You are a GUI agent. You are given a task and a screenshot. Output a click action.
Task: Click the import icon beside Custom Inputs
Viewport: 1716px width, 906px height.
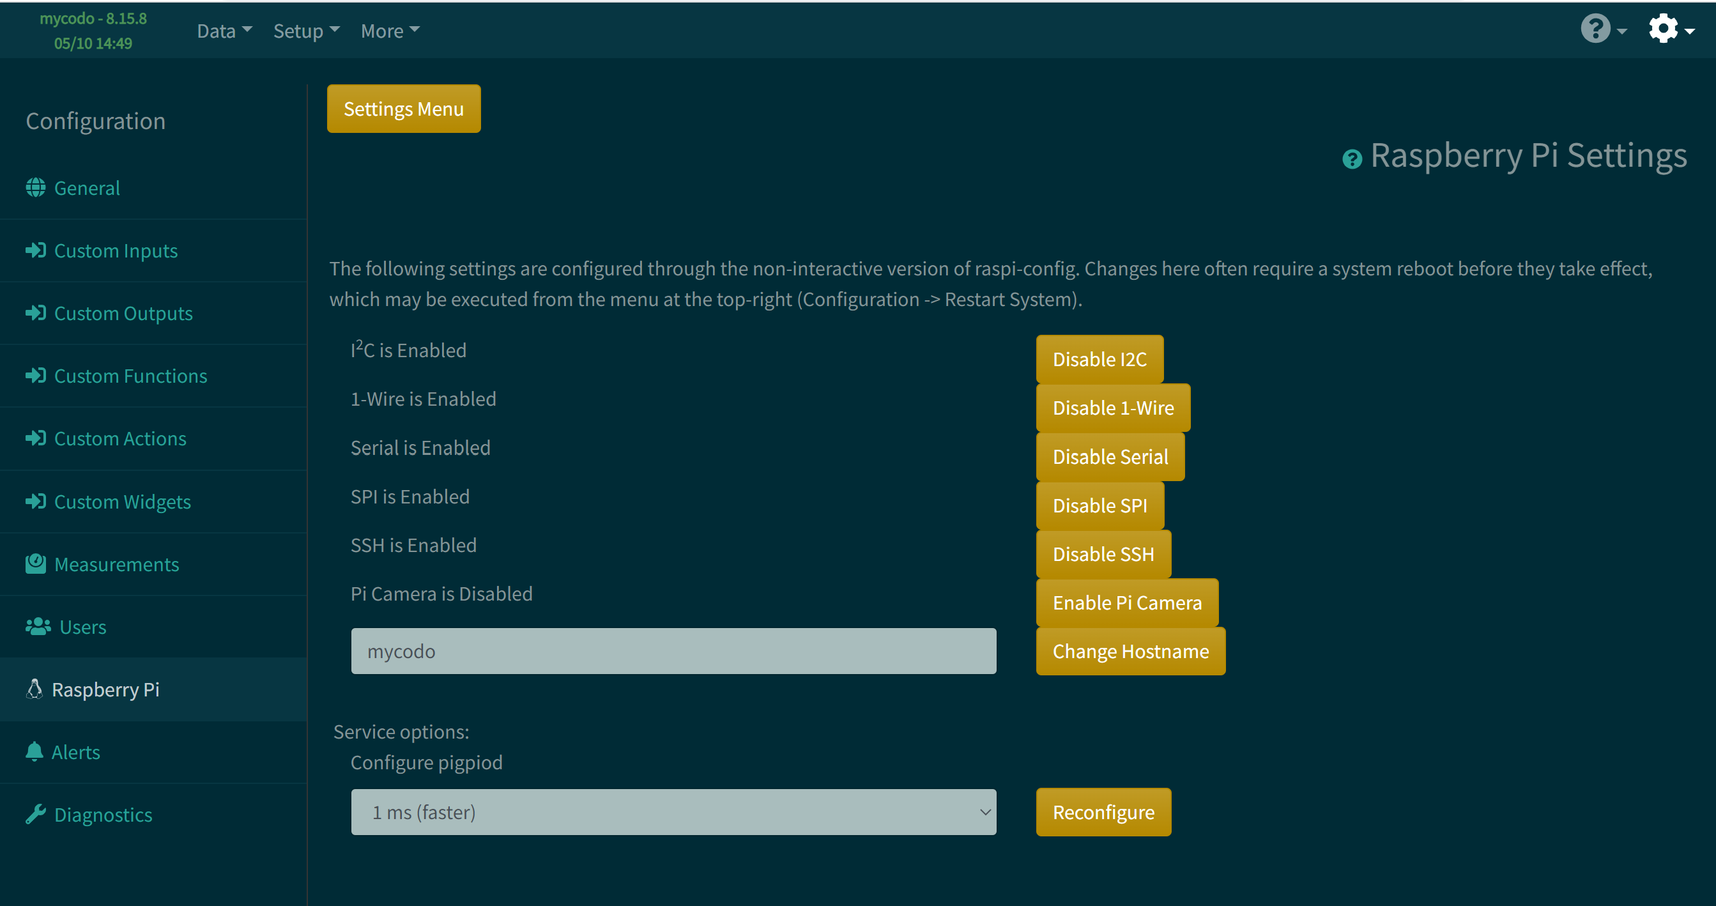coord(35,250)
